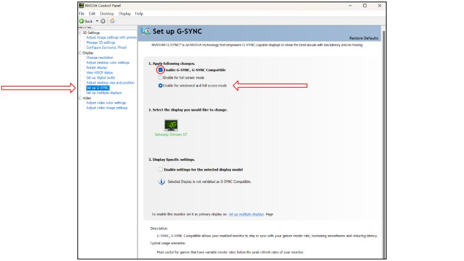Check Enable settings for selected display model

(161, 169)
